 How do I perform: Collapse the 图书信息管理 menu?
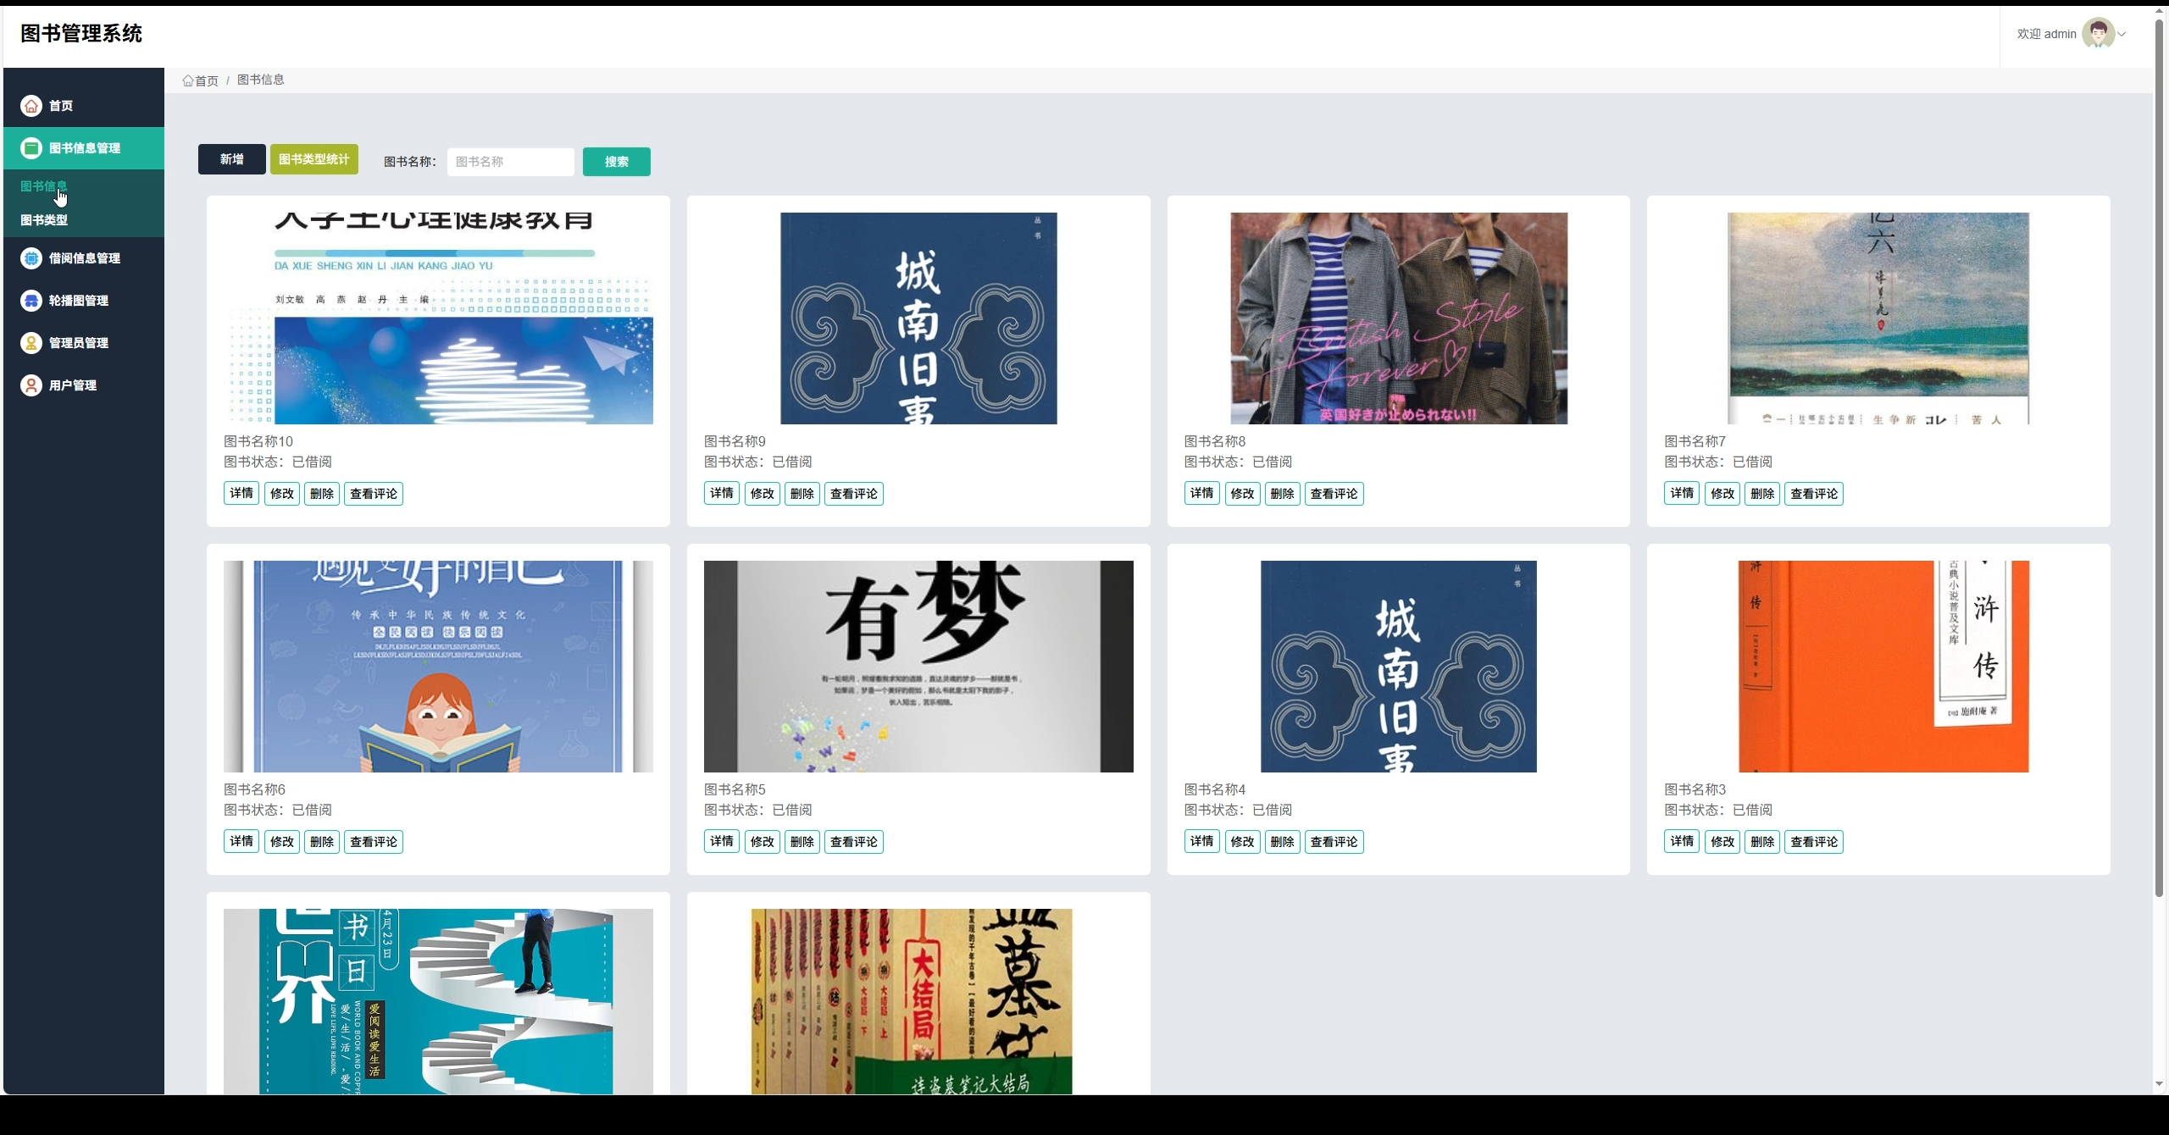click(x=84, y=148)
